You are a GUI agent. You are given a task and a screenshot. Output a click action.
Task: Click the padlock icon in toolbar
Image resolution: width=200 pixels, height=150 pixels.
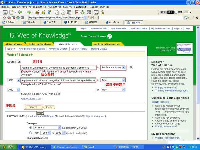point(102,12)
